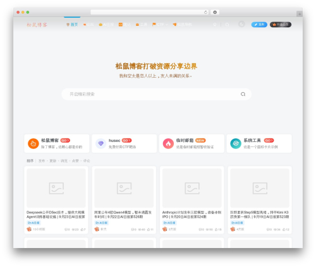
Task: Click author avatar on Step5 post
Action: coord(233,229)
